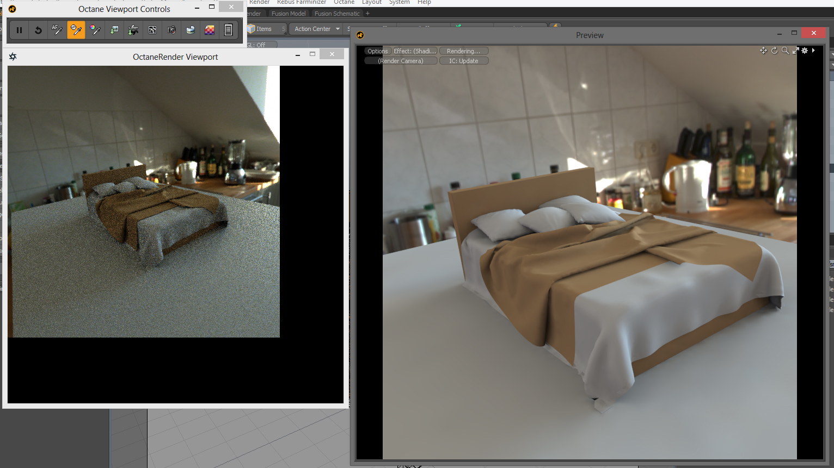Viewport: 834px width, 468px height.
Task: Click the Octane logo in Viewport Controls title bar
Action: coord(12,9)
